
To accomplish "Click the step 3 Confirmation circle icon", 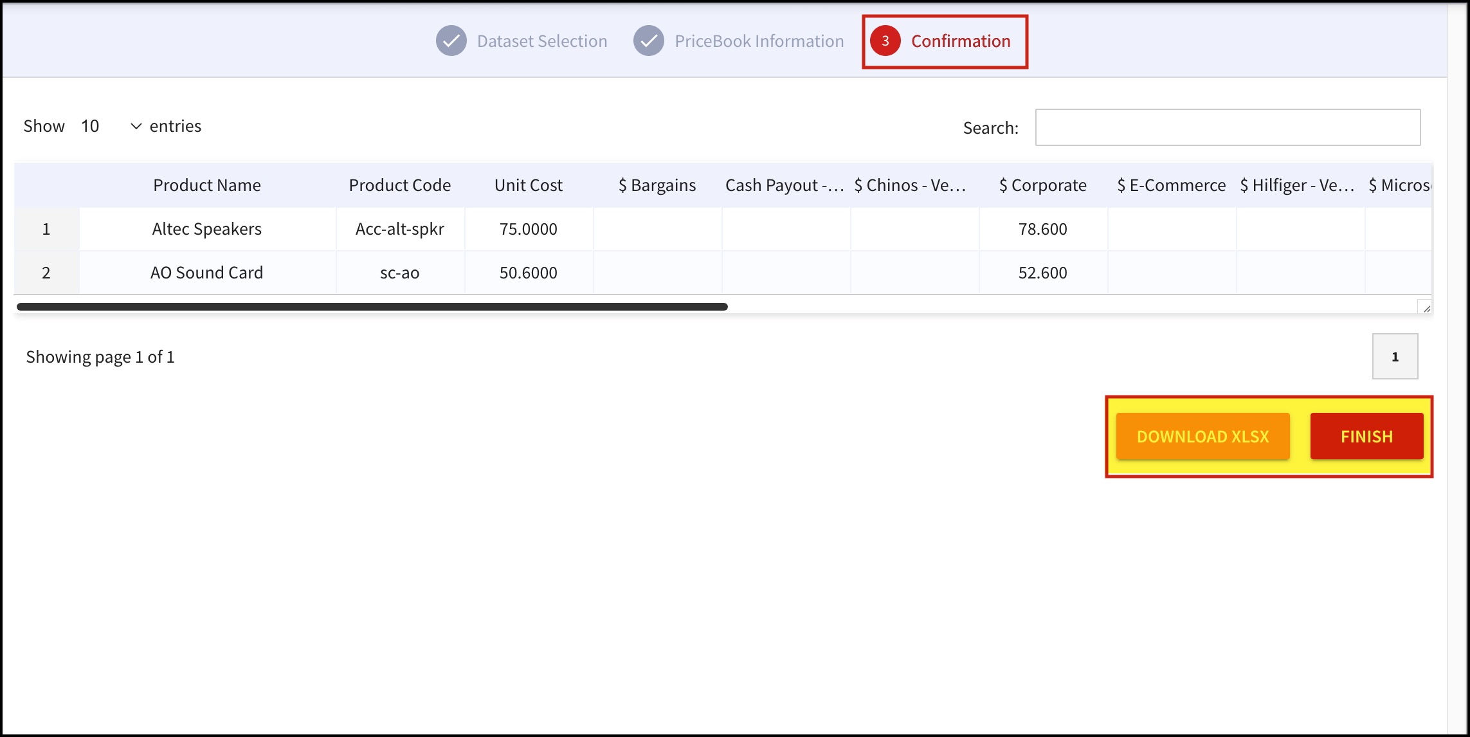I will pos(885,41).
